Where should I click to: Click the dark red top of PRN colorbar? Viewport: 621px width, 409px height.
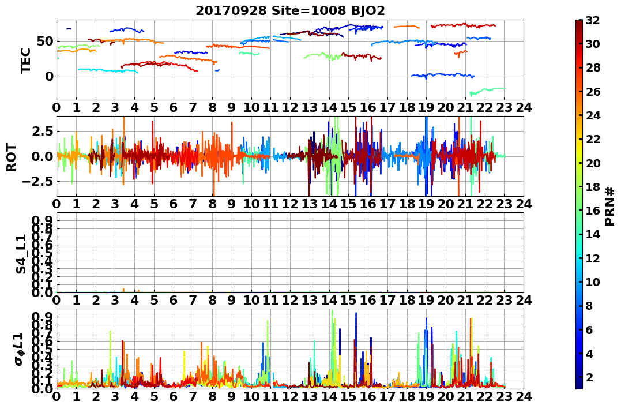(x=579, y=24)
